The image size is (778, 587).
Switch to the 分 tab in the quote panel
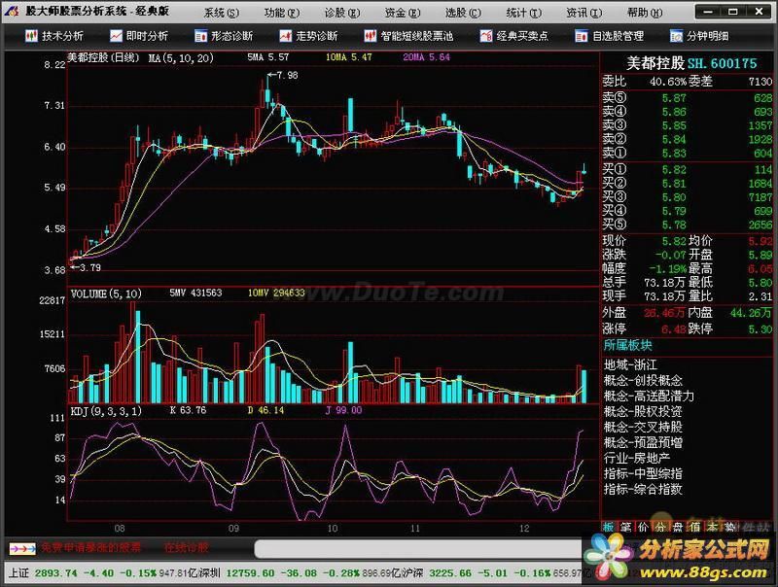(660, 528)
